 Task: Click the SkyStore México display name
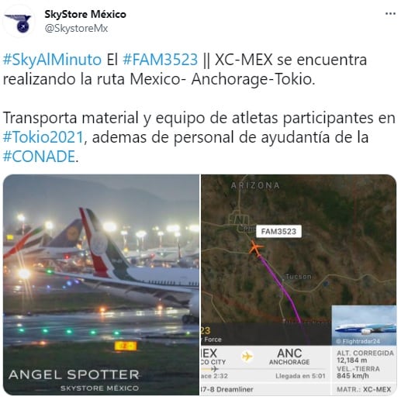85,14
